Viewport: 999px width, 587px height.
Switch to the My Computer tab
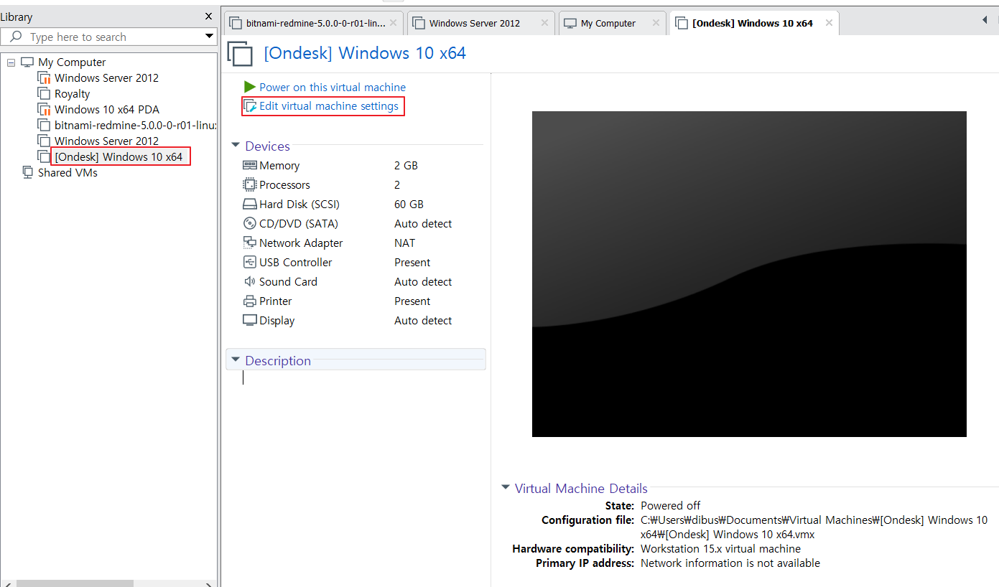[612, 23]
